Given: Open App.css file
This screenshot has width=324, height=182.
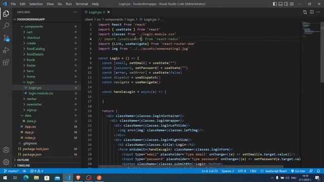Looking at the screenshot, I should [x=30, y=127].
